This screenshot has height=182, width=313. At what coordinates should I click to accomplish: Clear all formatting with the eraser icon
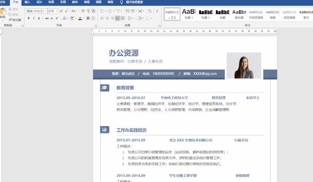83,11
